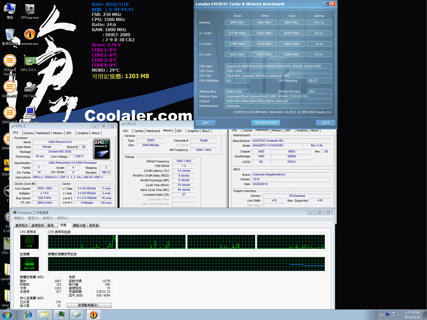Select Graphics tab in right CPU-Z window
The image size is (427, 320).
point(302,130)
